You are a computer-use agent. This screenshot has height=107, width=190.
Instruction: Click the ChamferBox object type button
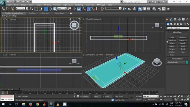[x=172, y=40]
